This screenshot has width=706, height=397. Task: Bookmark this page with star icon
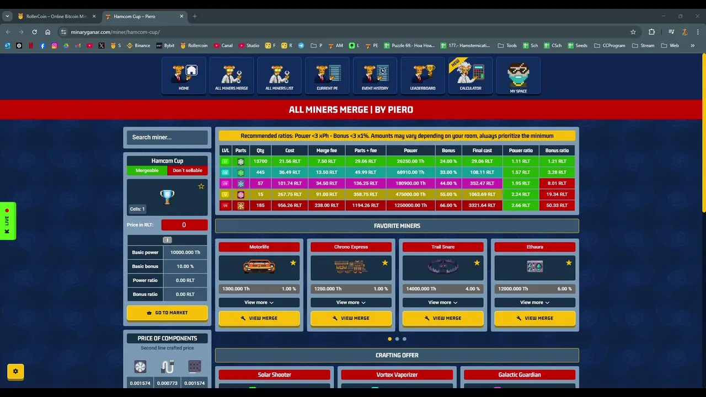tap(633, 32)
